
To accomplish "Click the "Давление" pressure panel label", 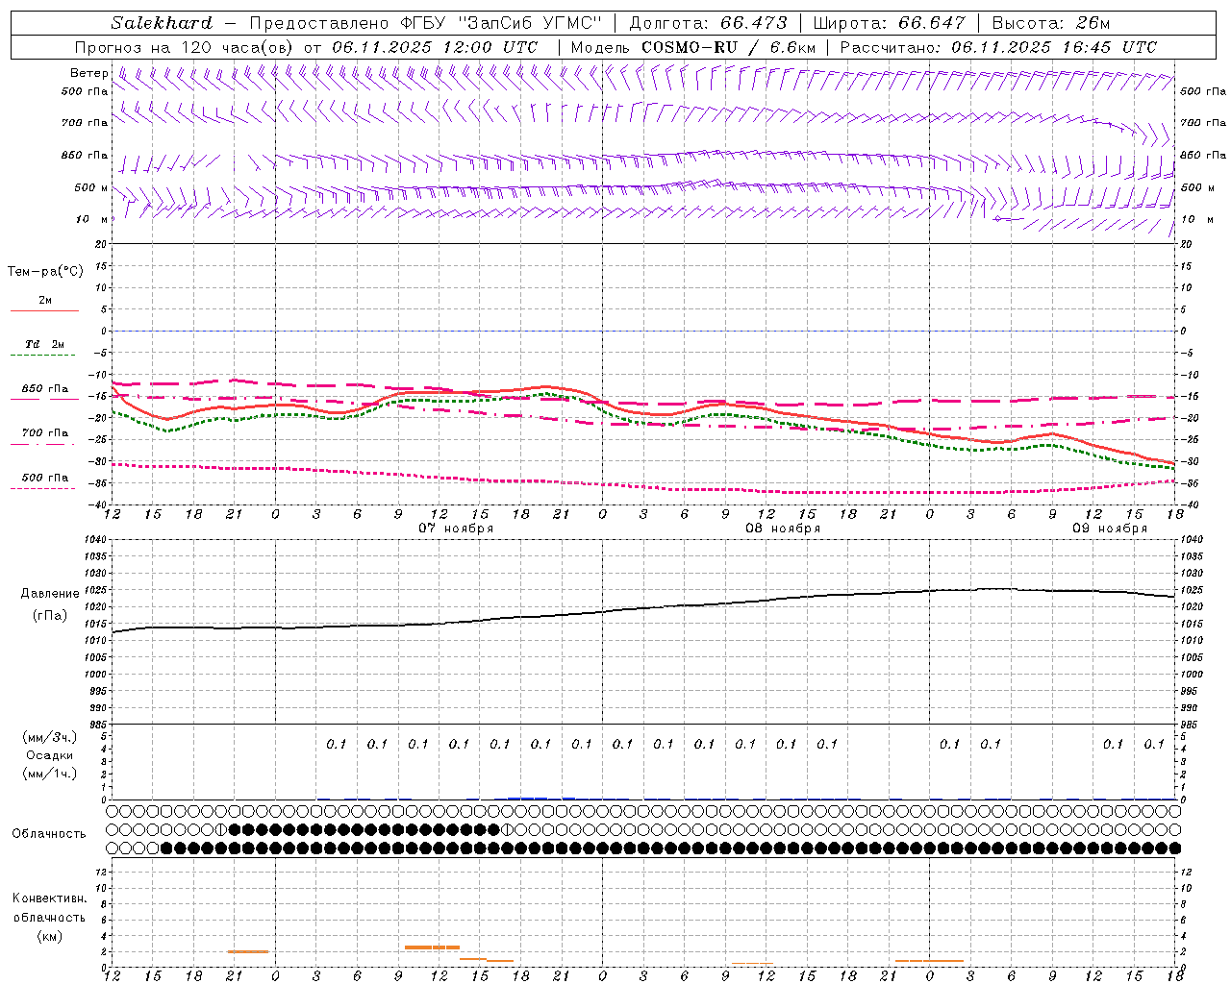I will pyautogui.click(x=49, y=594).
